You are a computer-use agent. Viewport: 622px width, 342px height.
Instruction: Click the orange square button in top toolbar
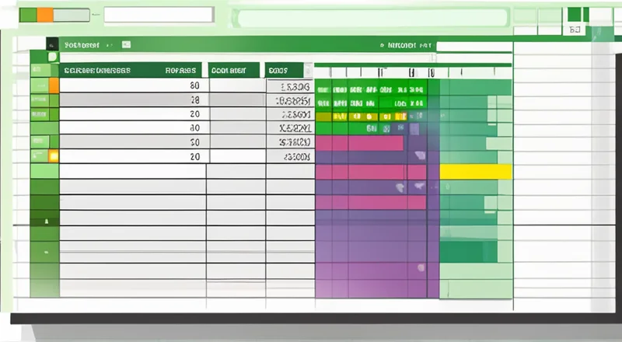click(x=45, y=14)
